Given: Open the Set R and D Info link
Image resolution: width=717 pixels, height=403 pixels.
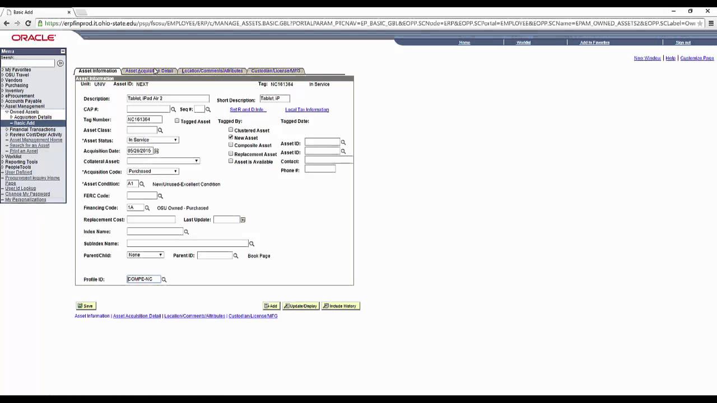Looking at the screenshot, I should click(x=246, y=110).
